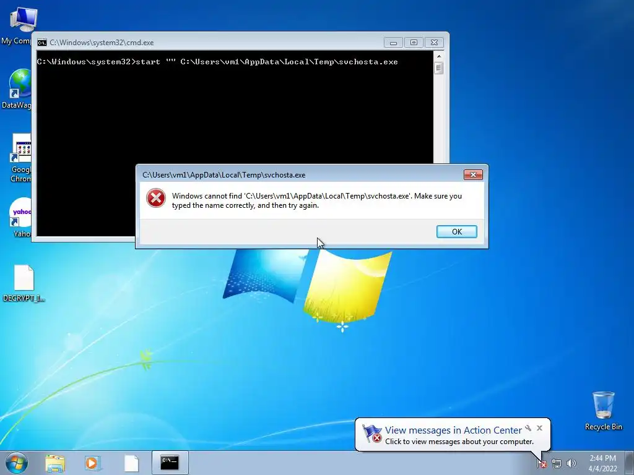
Task: Click the Show desktop button
Action: 630,463
